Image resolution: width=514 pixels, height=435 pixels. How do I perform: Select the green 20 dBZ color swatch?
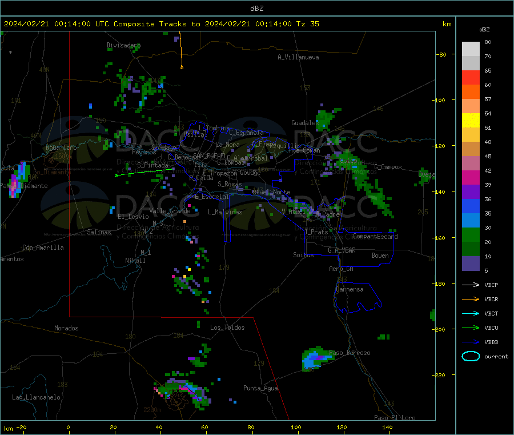coord(471,234)
